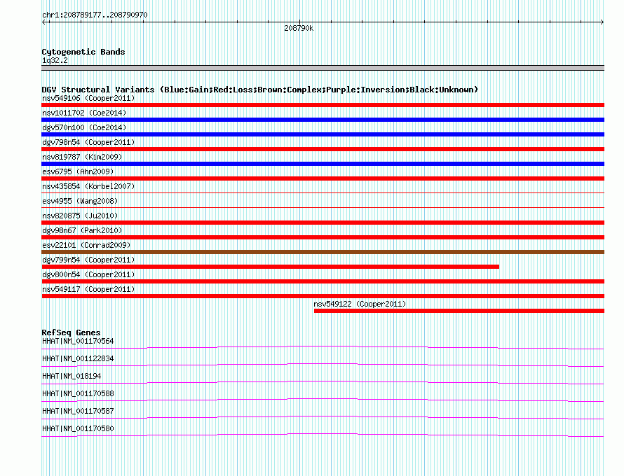
Task: Open variant dgv800n54 (Cooper2011) label
Action: (x=88, y=274)
